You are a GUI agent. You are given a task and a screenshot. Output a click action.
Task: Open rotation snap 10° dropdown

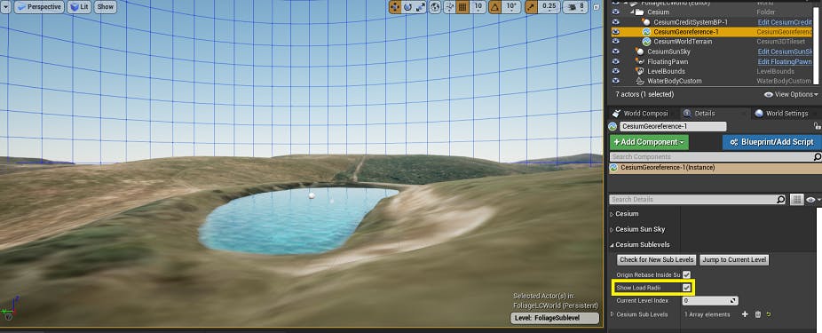coord(511,7)
